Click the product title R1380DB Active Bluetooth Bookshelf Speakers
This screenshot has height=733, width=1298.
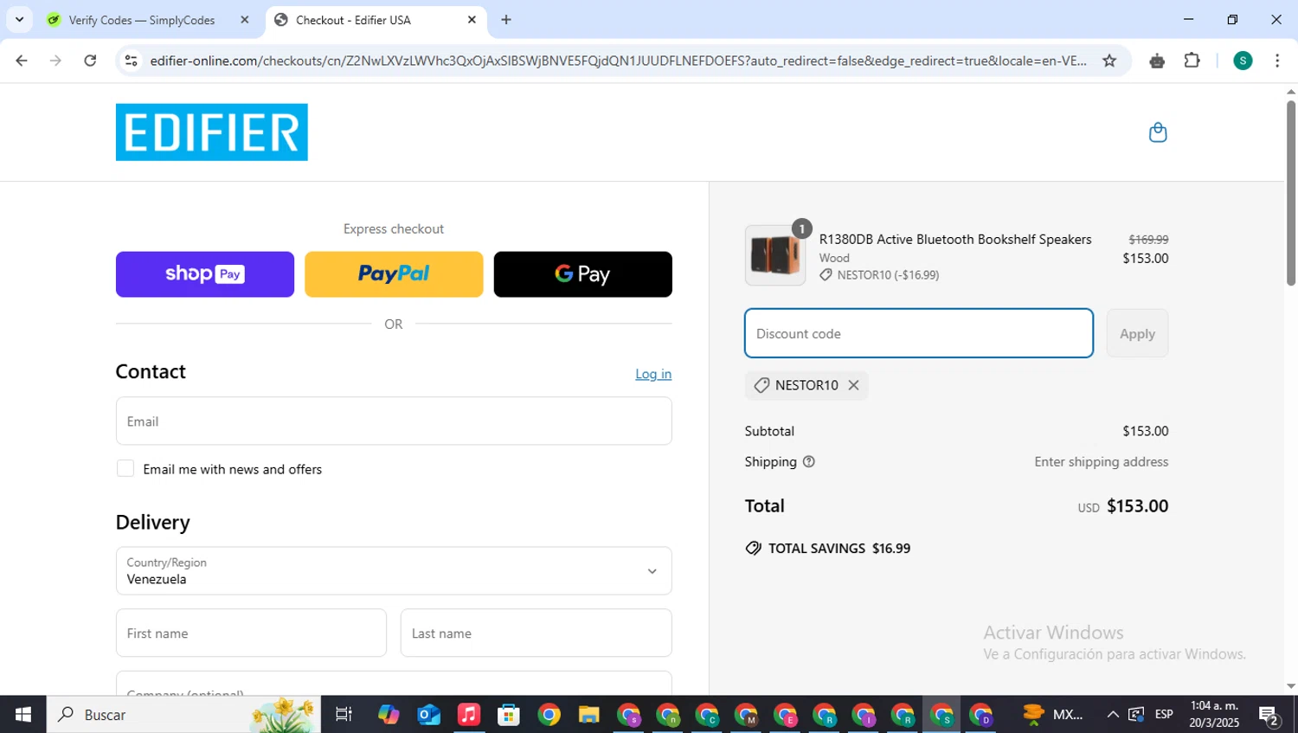955,240
